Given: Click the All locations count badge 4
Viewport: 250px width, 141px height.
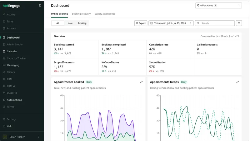Looking at the screenshot, I should coord(215,5).
